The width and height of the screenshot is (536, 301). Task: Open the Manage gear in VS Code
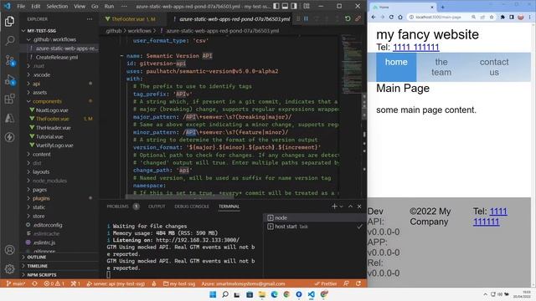pos(9,269)
